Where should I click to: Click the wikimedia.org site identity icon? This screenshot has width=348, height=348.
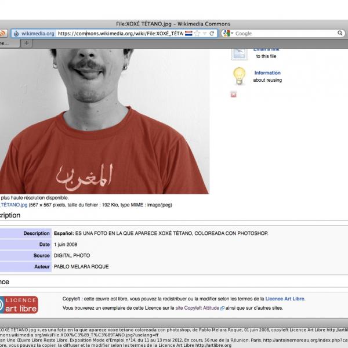coord(16,34)
